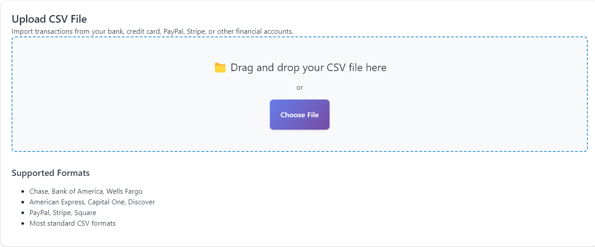
Task: Click the Supported Formats heading
Action: pyautogui.click(x=51, y=173)
